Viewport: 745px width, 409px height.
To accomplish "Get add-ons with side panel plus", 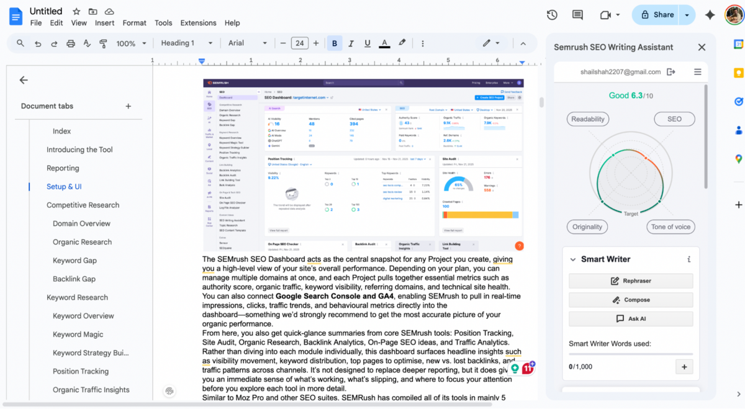I will click(x=739, y=205).
